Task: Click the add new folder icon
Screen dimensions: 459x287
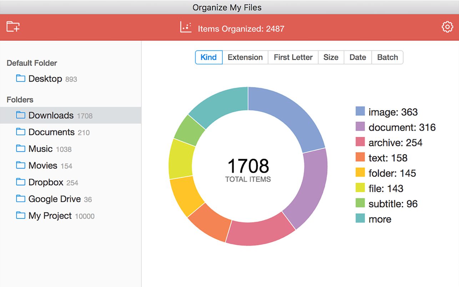Action: [x=13, y=27]
